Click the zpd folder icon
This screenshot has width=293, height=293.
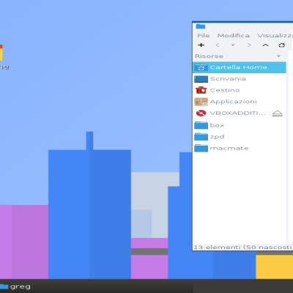click(201, 137)
